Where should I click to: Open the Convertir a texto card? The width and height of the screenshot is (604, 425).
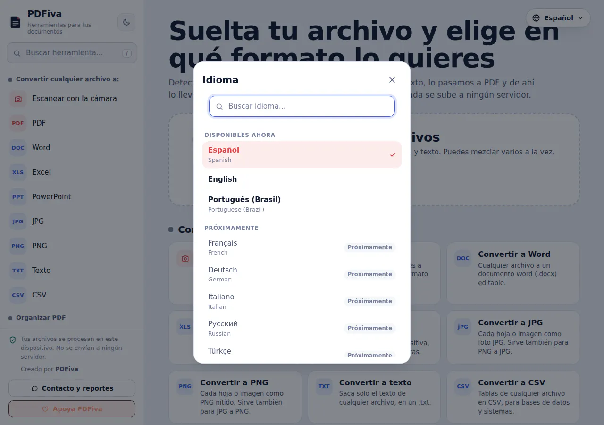coord(374,397)
